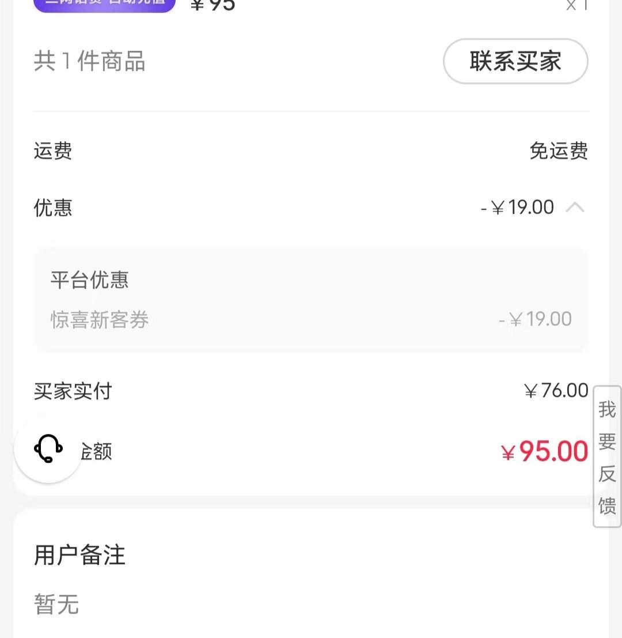This screenshot has height=638, width=622.
Task: Open the headset customer service icon
Action: pos(48,448)
